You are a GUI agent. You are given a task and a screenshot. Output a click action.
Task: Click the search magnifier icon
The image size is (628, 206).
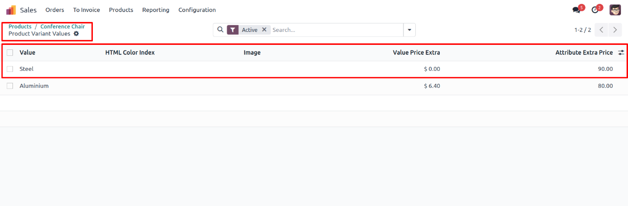[220, 29]
